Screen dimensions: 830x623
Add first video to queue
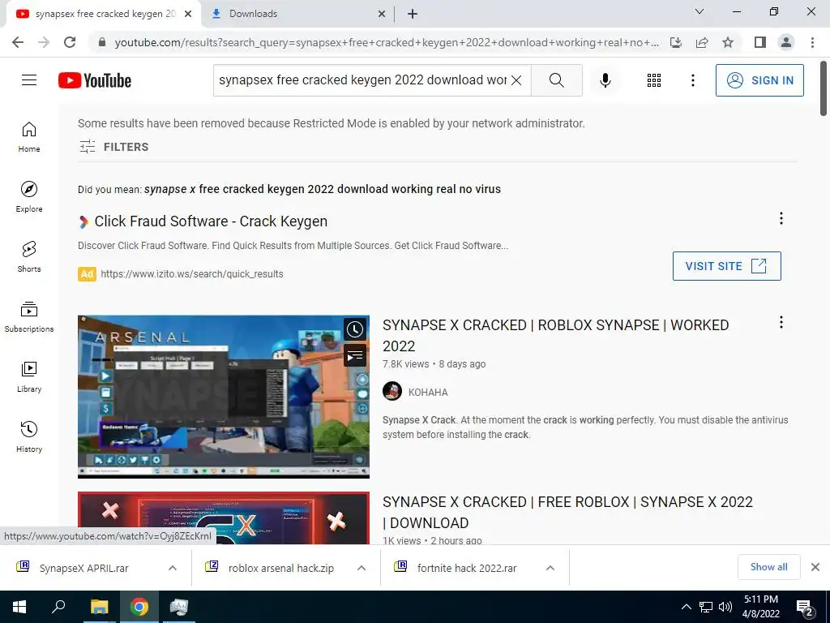click(x=355, y=356)
